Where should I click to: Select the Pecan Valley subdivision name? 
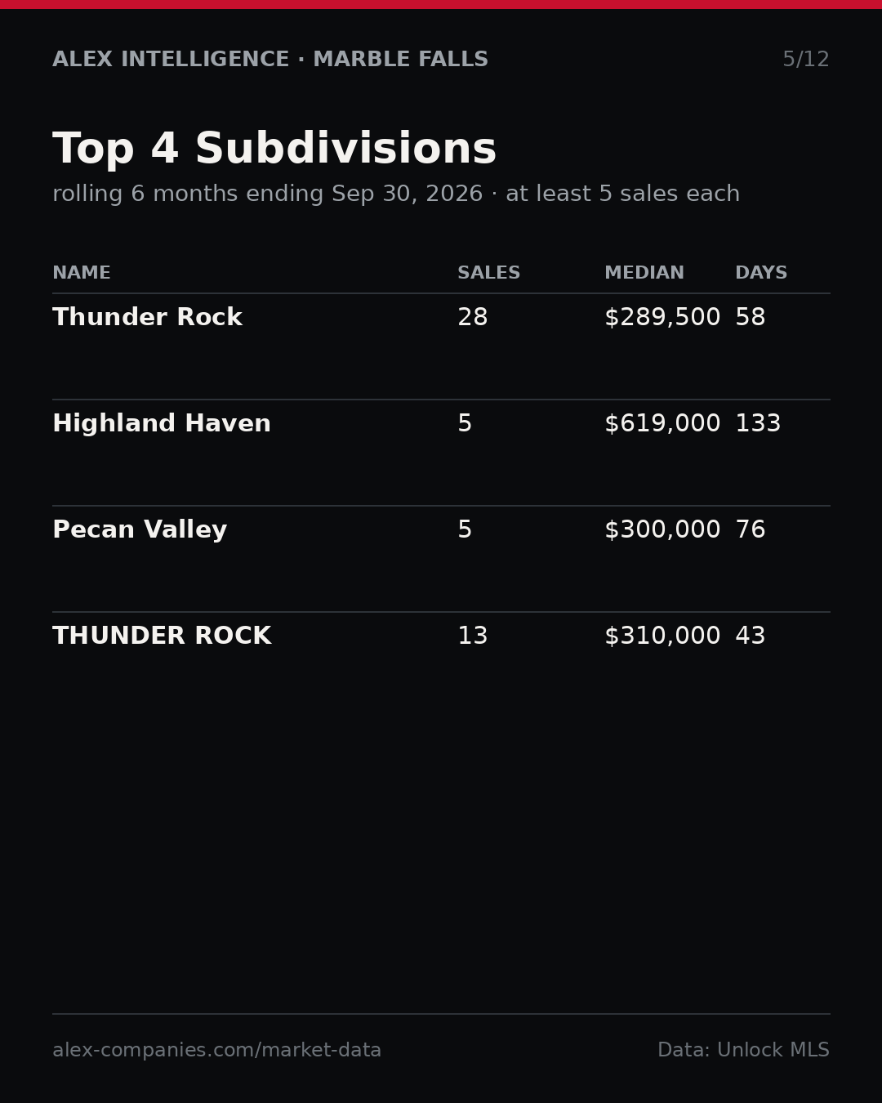pos(140,530)
